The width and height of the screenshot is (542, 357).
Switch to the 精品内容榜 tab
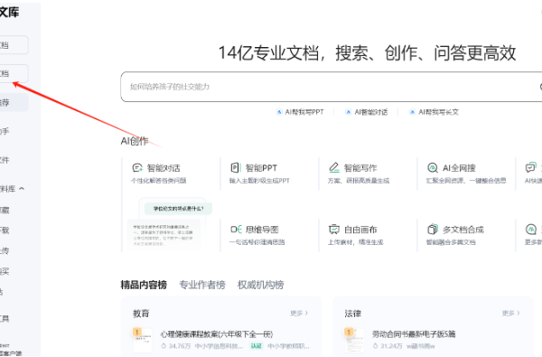coord(144,285)
